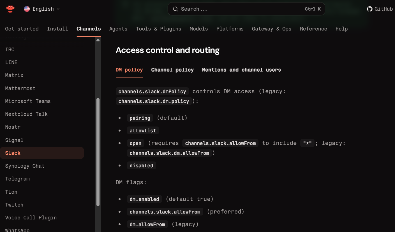This screenshot has height=232, width=395.
Task: Click the Access control and routing heading
Action: [167, 50]
